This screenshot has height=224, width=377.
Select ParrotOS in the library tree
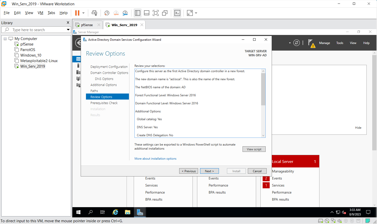point(28,50)
